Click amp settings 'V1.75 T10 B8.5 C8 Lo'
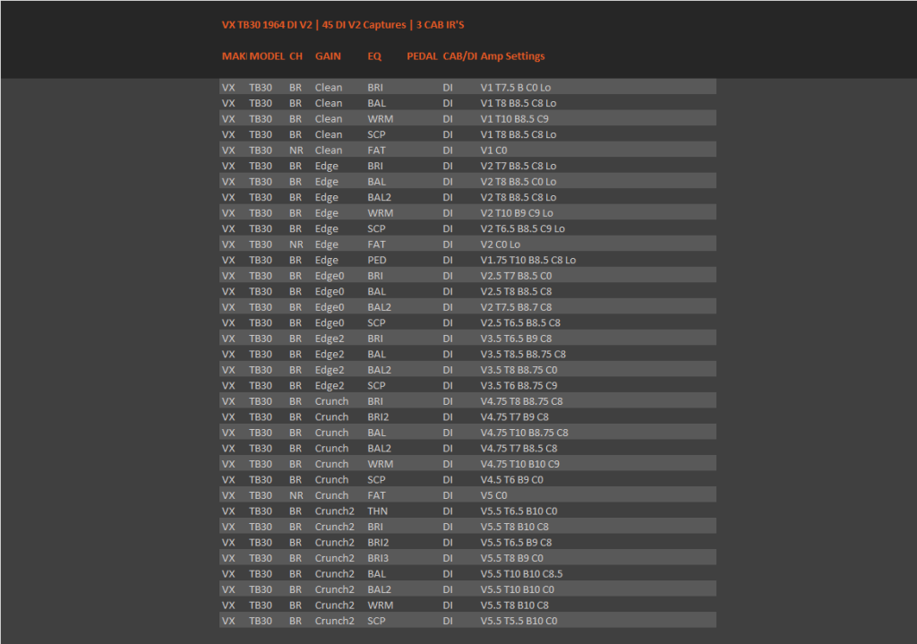The width and height of the screenshot is (917, 644). tap(528, 261)
